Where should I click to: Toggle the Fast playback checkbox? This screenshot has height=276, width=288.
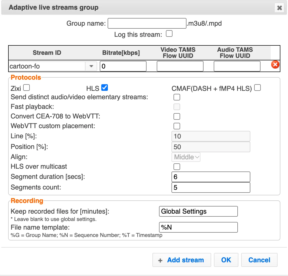tap(177, 107)
